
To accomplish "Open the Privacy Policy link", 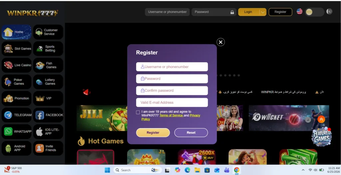I will coord(195,115).
